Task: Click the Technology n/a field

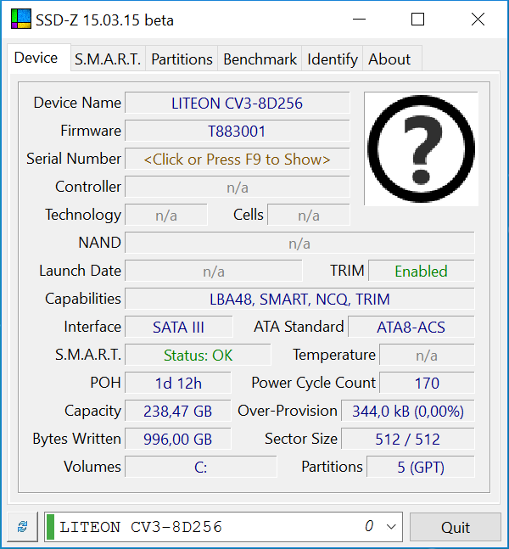Action: pos(166,215)
